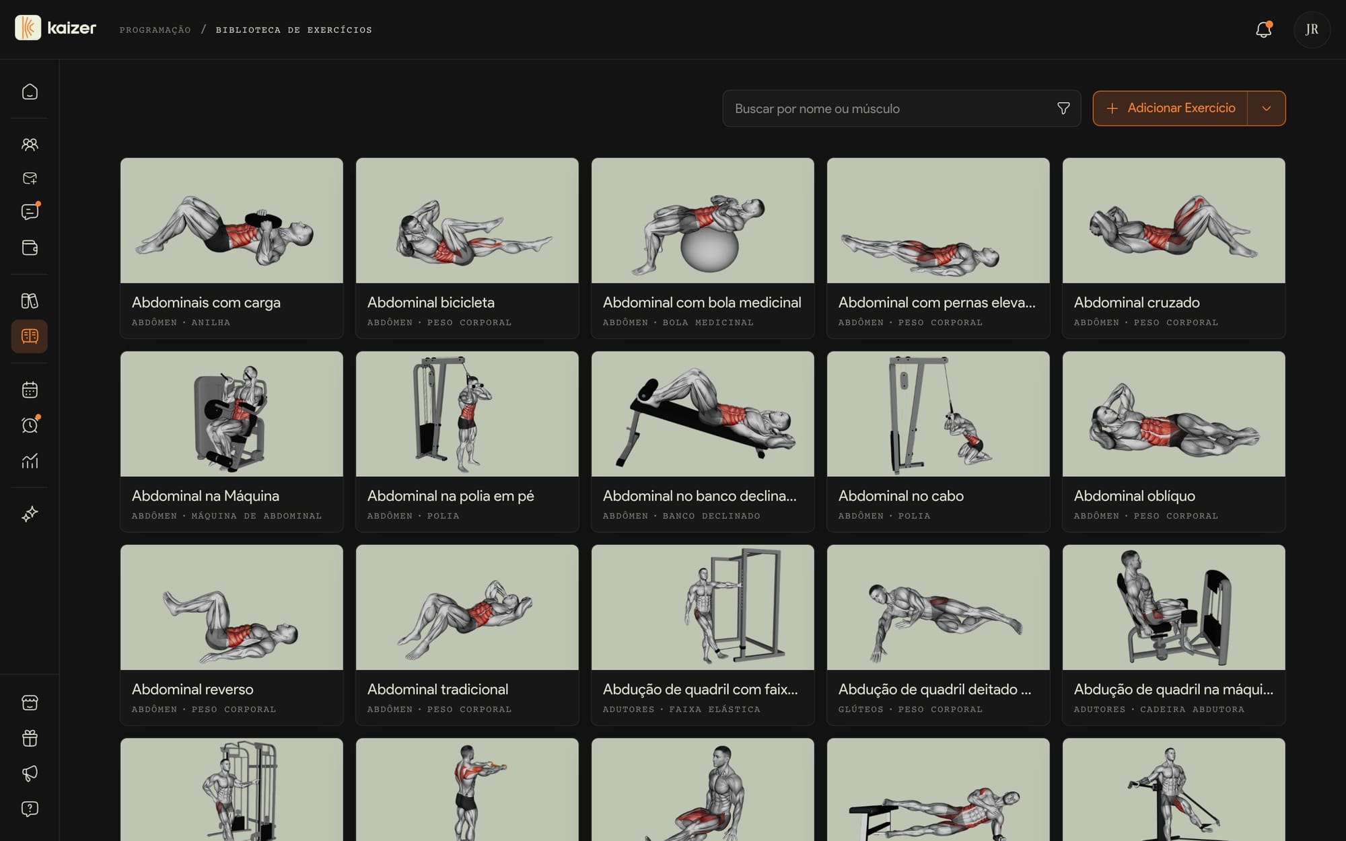Open the JR profile avatar
Viewport: 1346px width, 841px height.
(x=1312, y=30)
